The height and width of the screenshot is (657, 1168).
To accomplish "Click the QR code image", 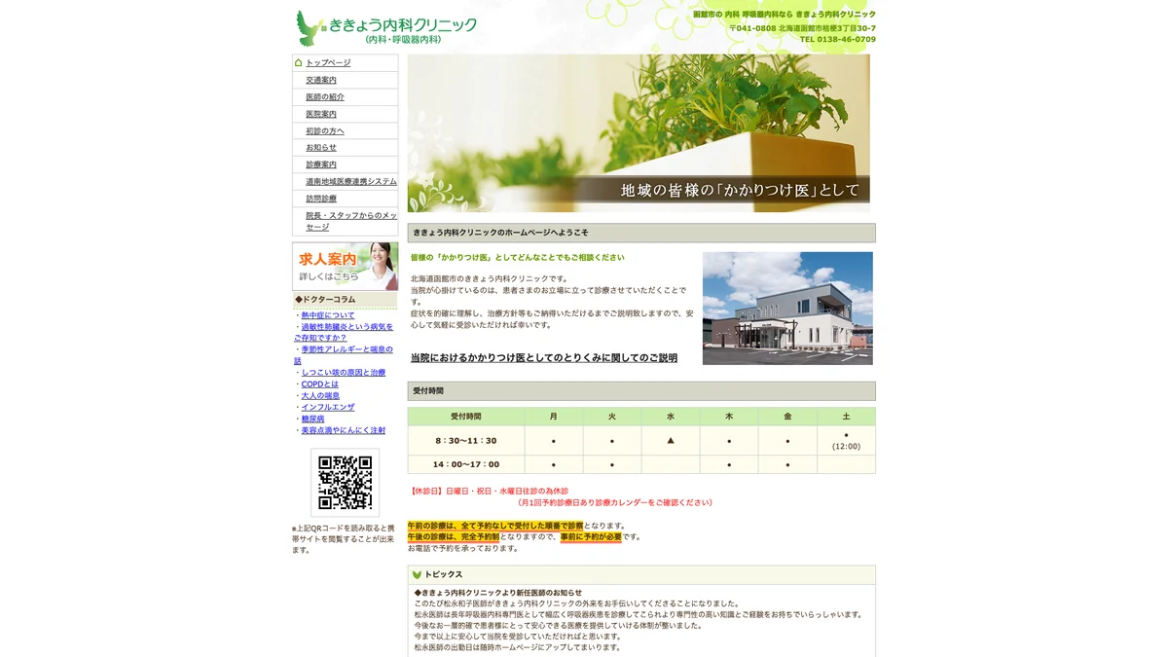I will pyautogui.click(x=345, y=482).
